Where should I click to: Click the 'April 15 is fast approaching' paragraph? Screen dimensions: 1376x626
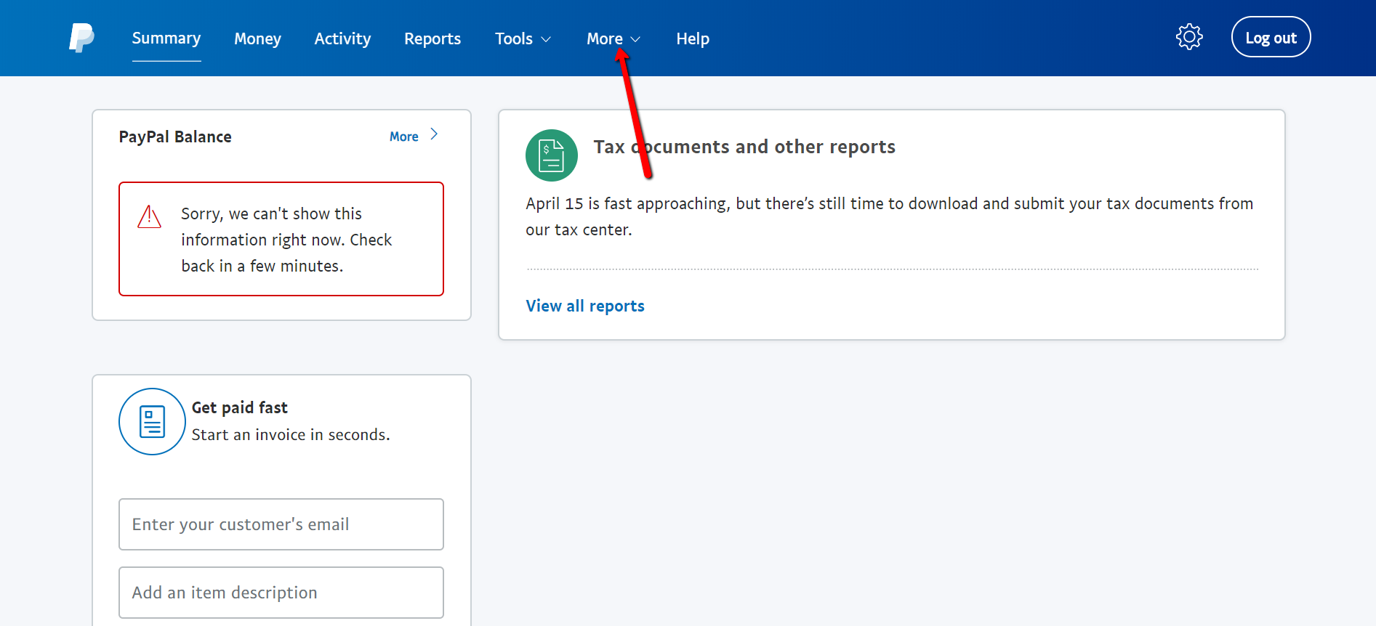click(890, 216)
